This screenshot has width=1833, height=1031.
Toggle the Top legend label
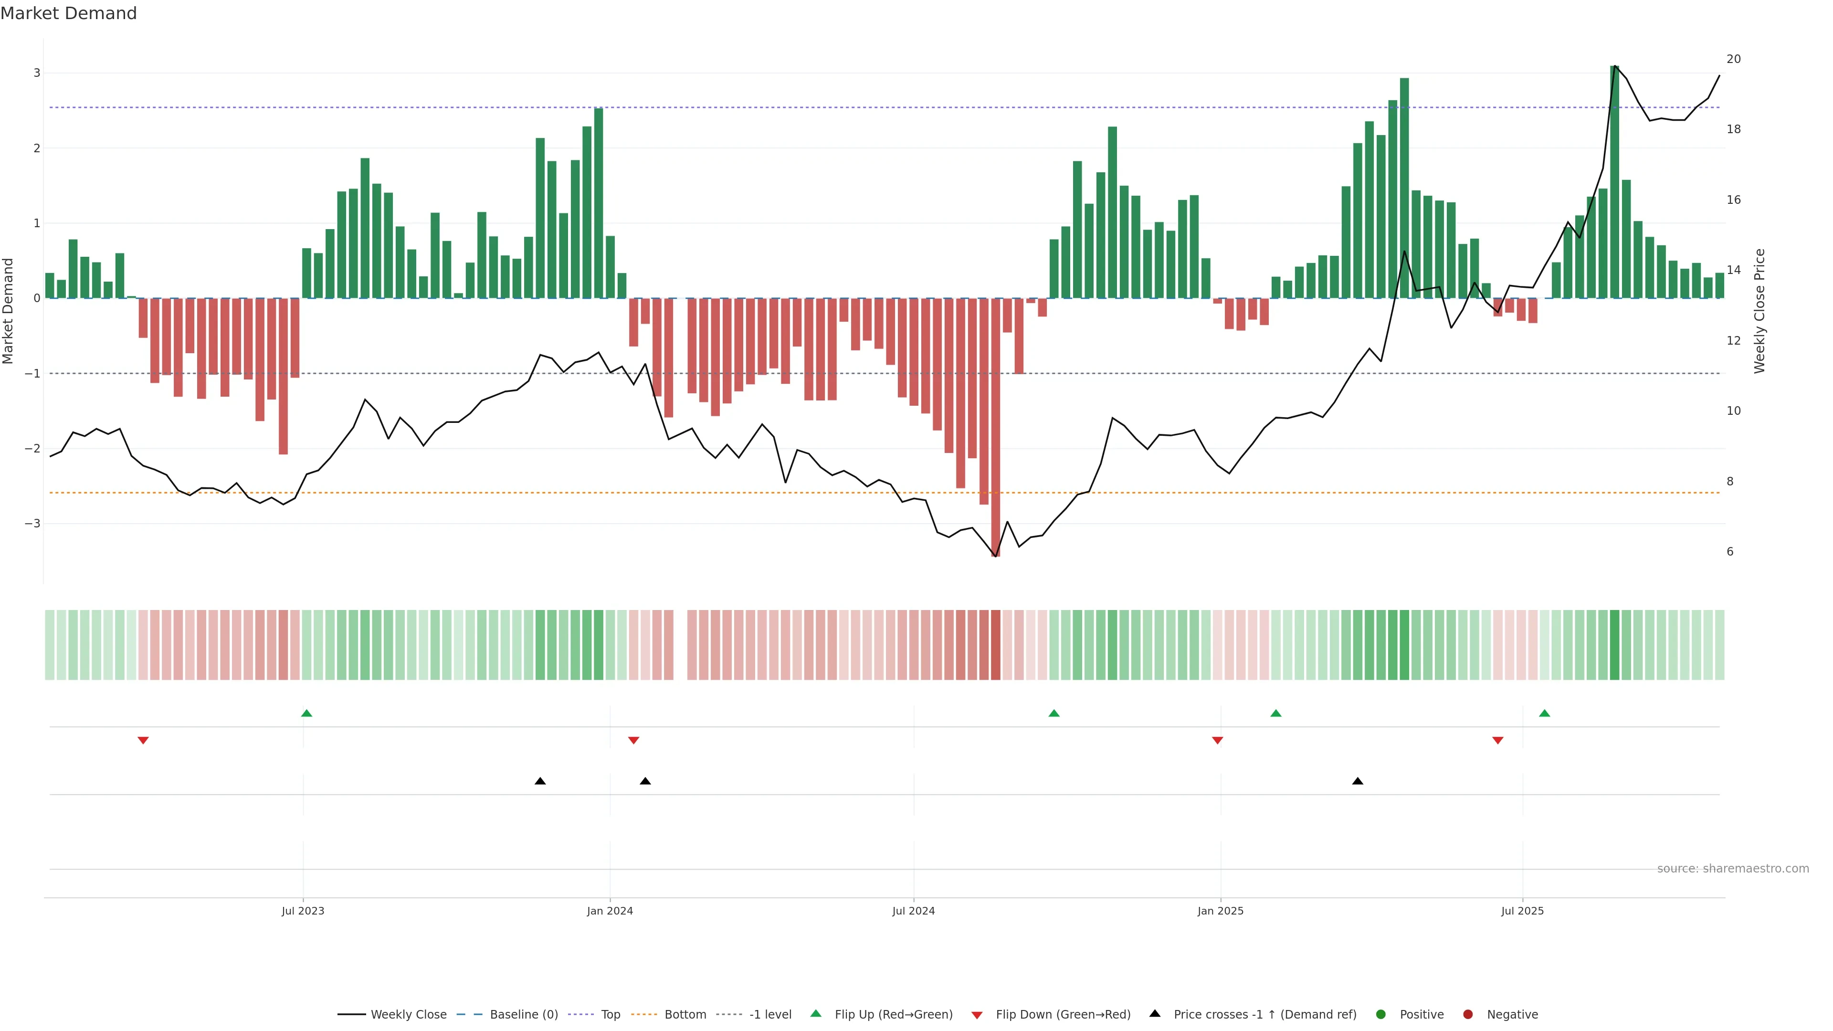click(610, 1014)
